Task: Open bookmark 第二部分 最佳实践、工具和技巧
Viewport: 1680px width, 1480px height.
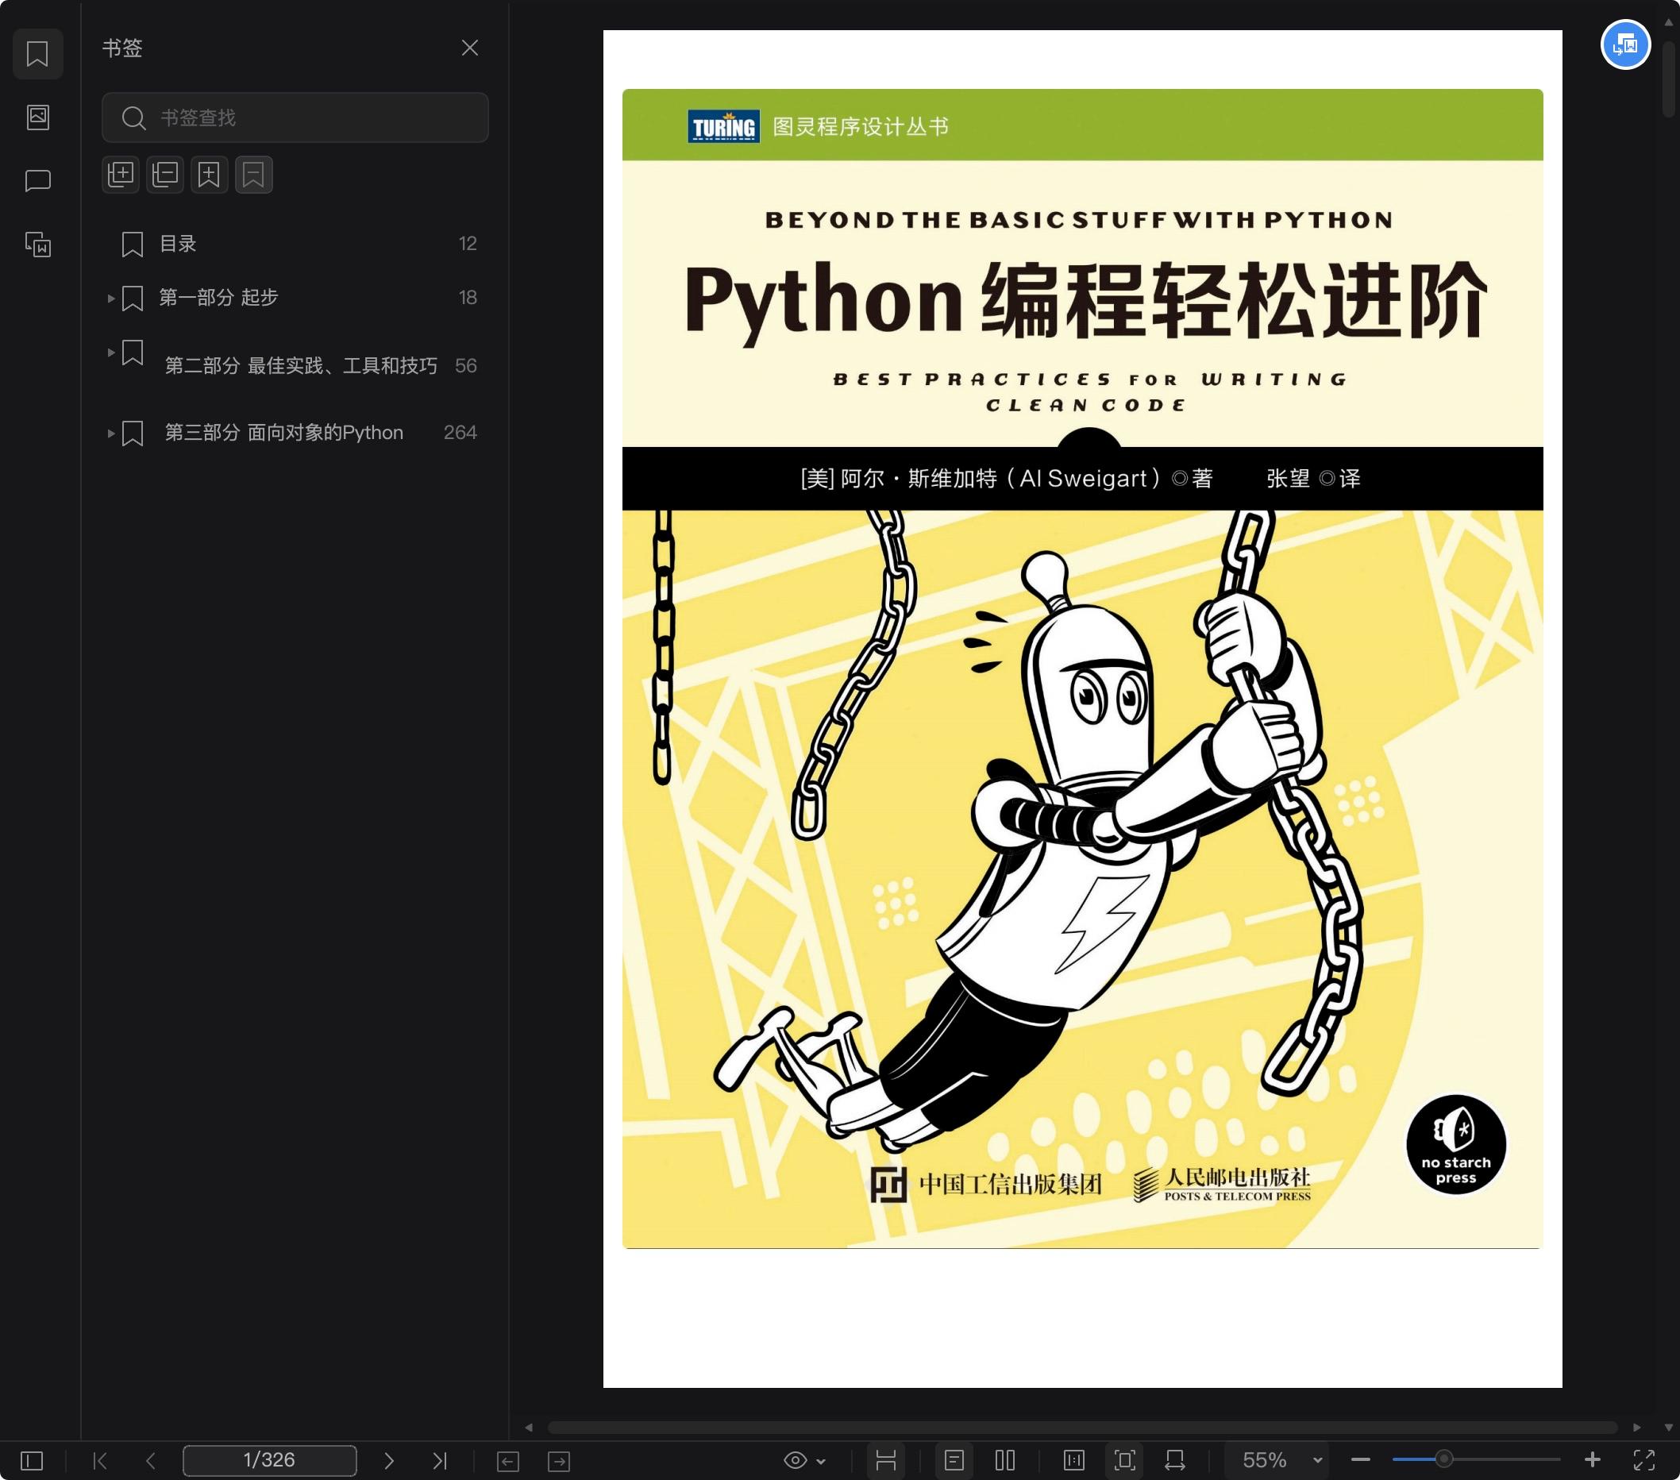Action: [x=301, y=366]
